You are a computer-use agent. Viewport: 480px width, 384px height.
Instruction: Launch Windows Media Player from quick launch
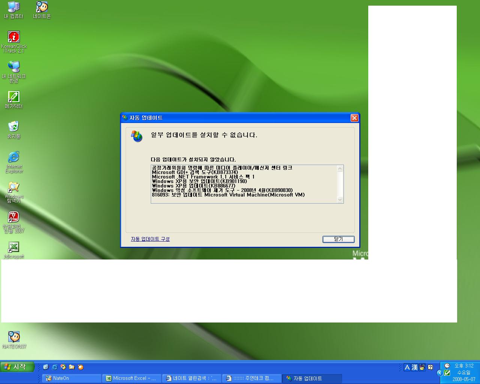point(63,367)
